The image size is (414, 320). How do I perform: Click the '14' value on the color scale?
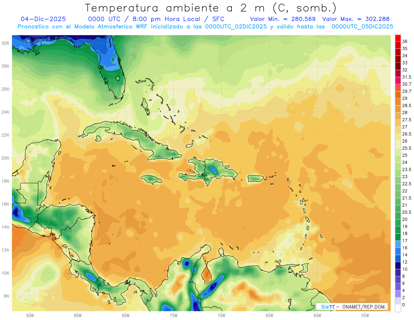[x=405, y=255]
